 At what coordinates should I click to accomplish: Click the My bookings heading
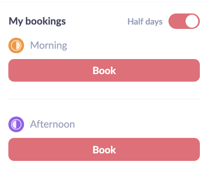pos(37,21)
